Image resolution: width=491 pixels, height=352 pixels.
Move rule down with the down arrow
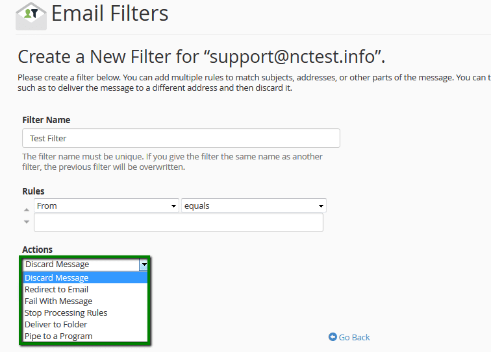click(x=27, y=222)
